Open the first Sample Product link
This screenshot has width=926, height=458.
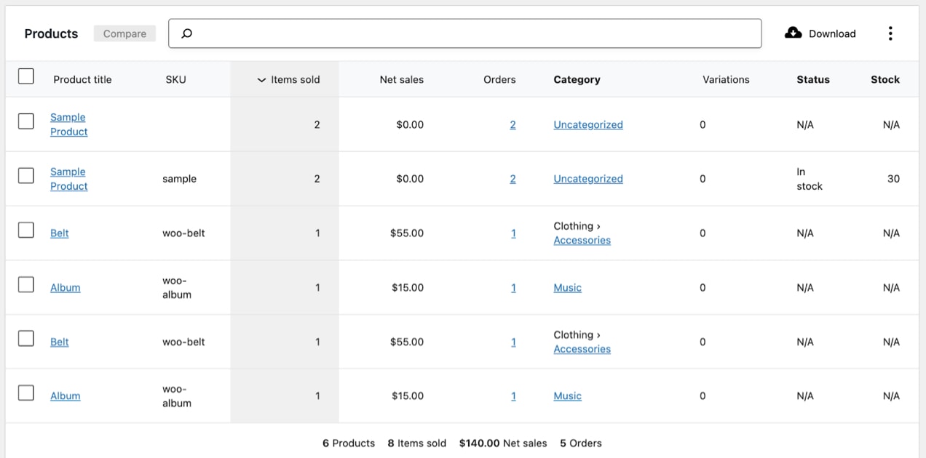pyautogui.click(x=68, y=124)
